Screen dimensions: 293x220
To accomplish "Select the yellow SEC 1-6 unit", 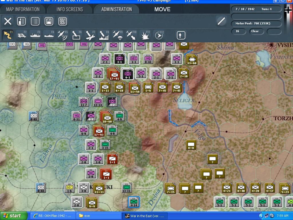I will (69, 188).
